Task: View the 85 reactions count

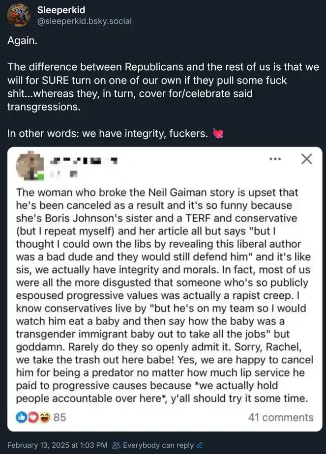Action: [x=59, y=417]
